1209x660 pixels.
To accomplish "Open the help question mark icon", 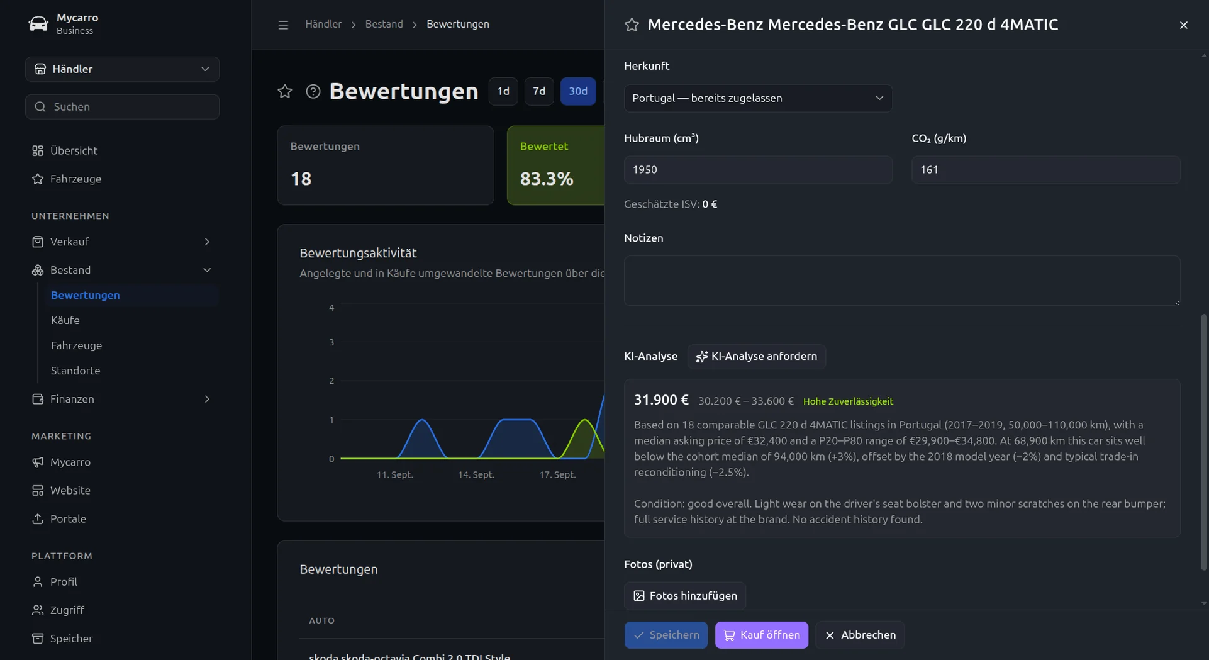I will click(x=313, y=91).
